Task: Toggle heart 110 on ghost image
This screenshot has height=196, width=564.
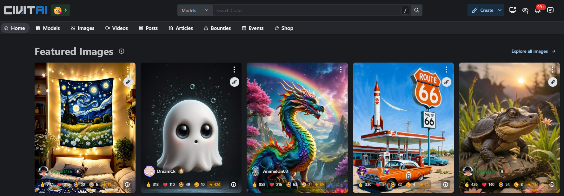Action: [169, 185]
